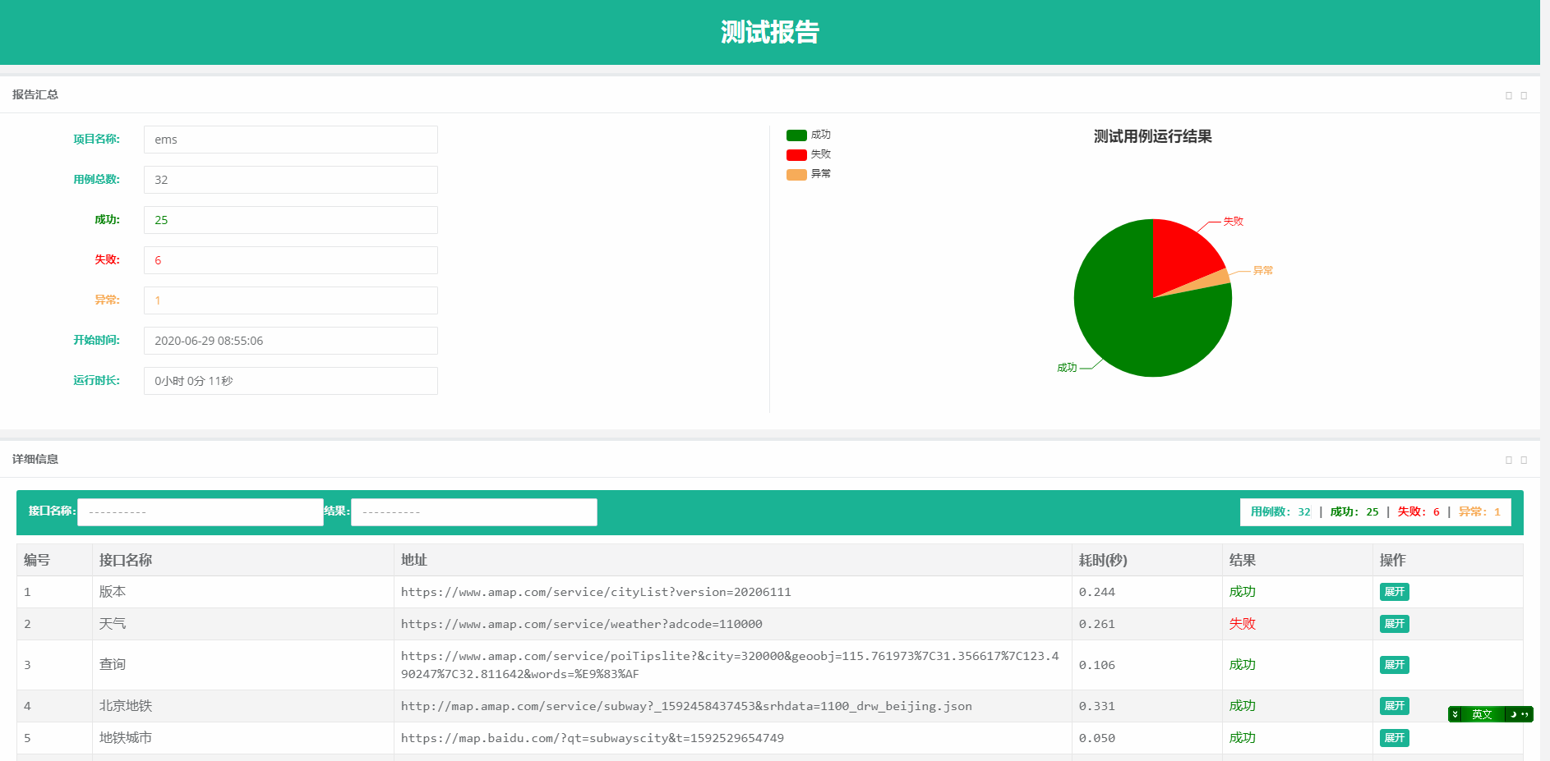Click the weather?adcode=110000 URL cell
The width and height of the screenshot is (1550, 761).
coord(733,624)
